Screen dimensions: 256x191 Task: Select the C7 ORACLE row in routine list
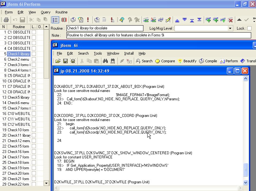click(x=19, y=87)
